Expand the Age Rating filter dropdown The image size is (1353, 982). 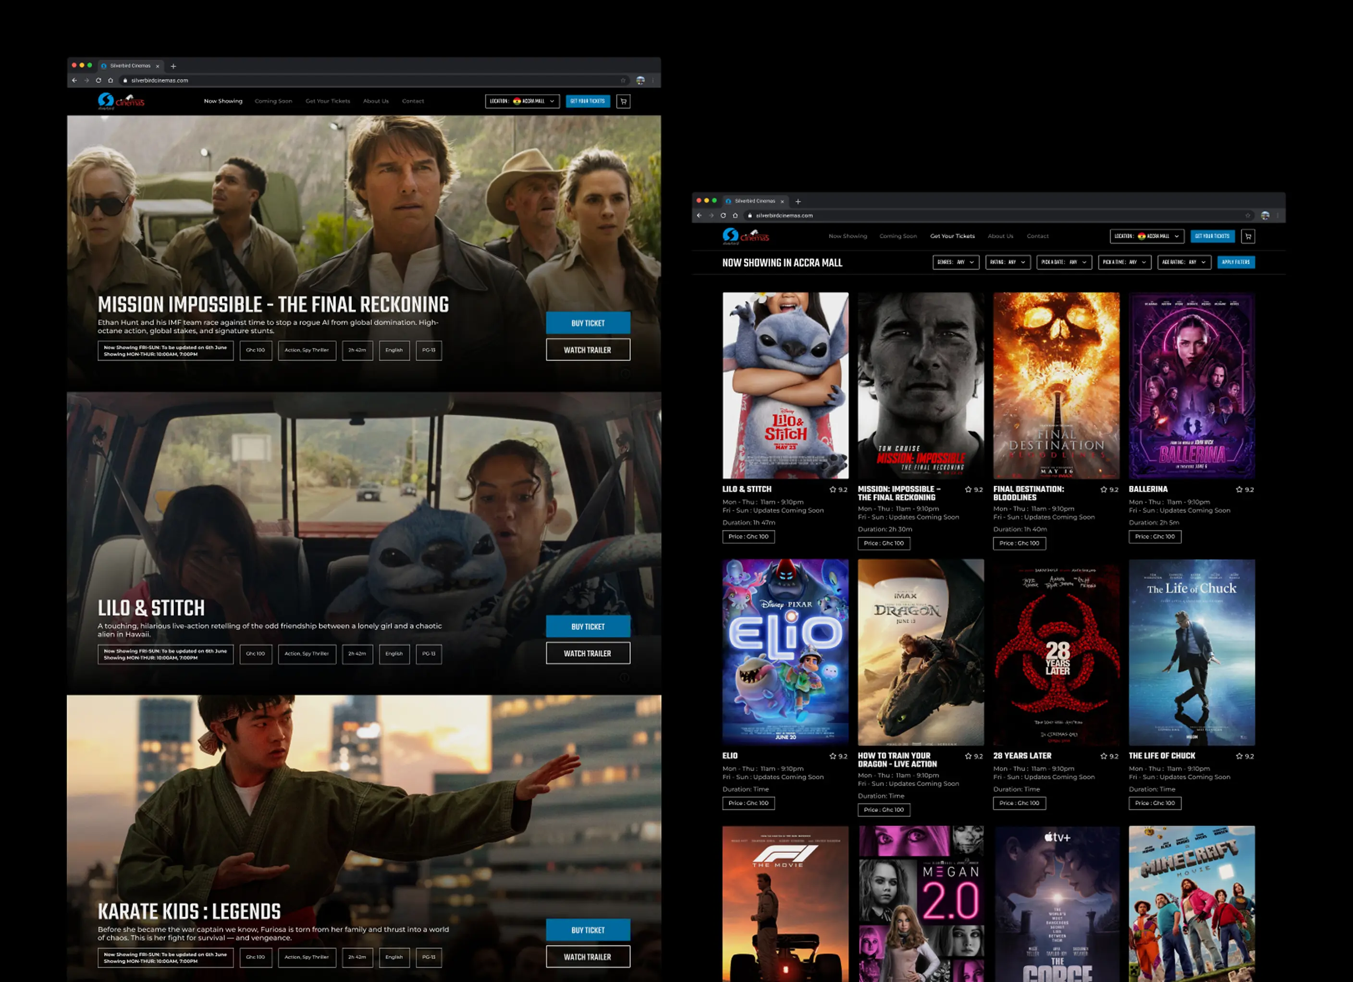coord(1184,262)
